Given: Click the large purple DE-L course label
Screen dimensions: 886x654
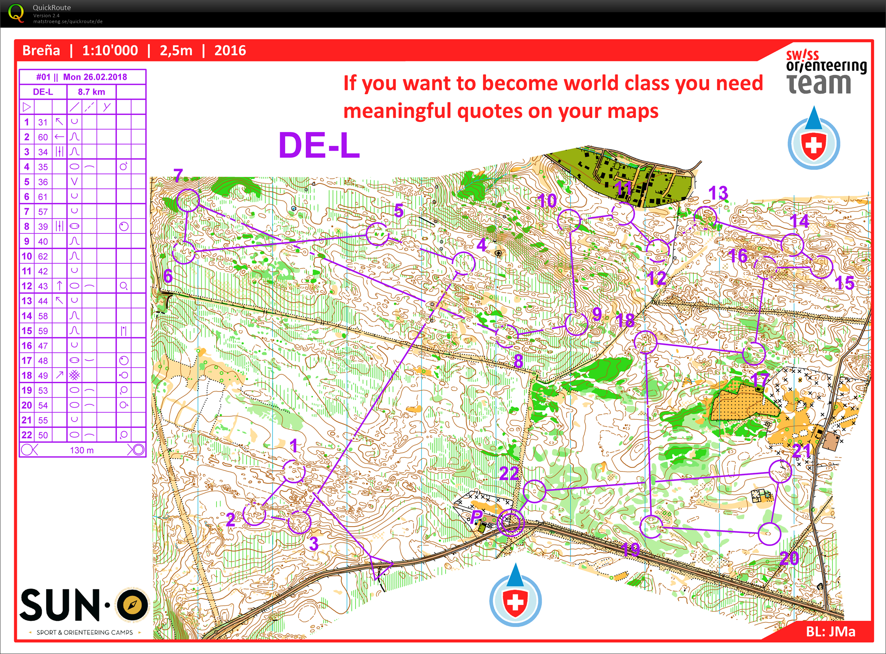Looking at the screenshot, I should click(x=319, y=146).
